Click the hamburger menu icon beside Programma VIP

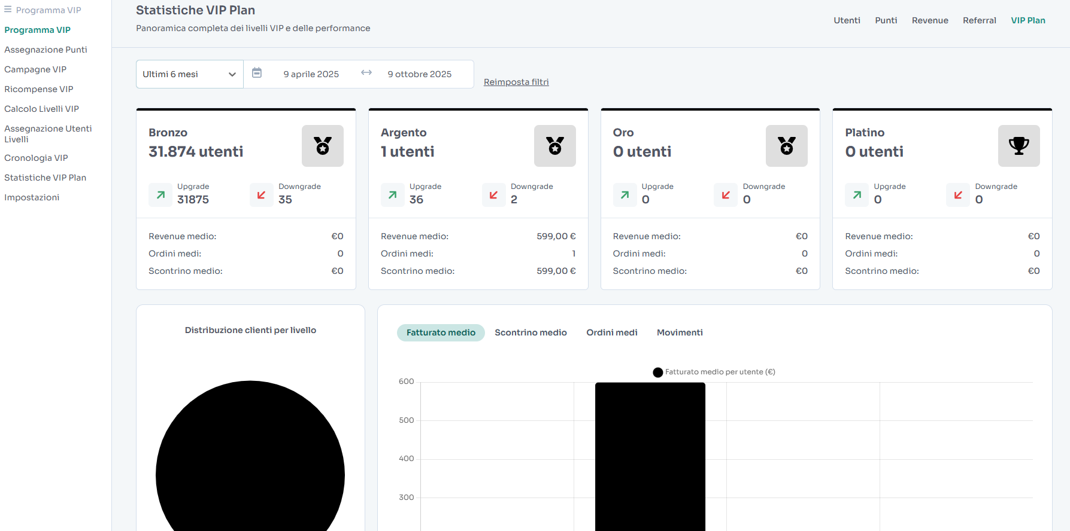click(x=8, y=10)
